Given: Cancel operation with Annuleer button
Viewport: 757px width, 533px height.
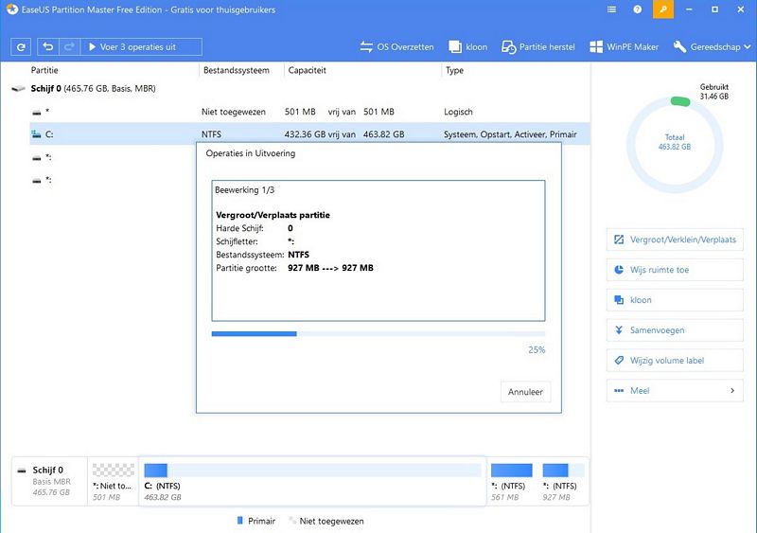Looking at the screenshot, I should [x=525, y=392].
